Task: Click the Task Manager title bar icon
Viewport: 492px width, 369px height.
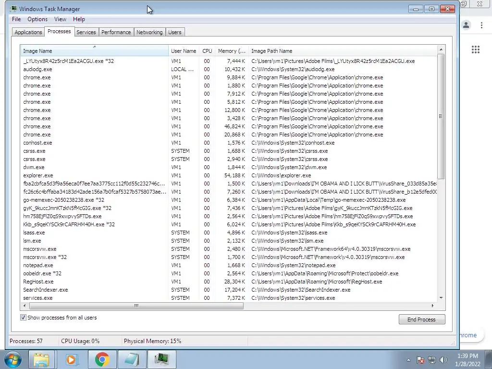Action: pyautogui.click(x=14, y=9)
